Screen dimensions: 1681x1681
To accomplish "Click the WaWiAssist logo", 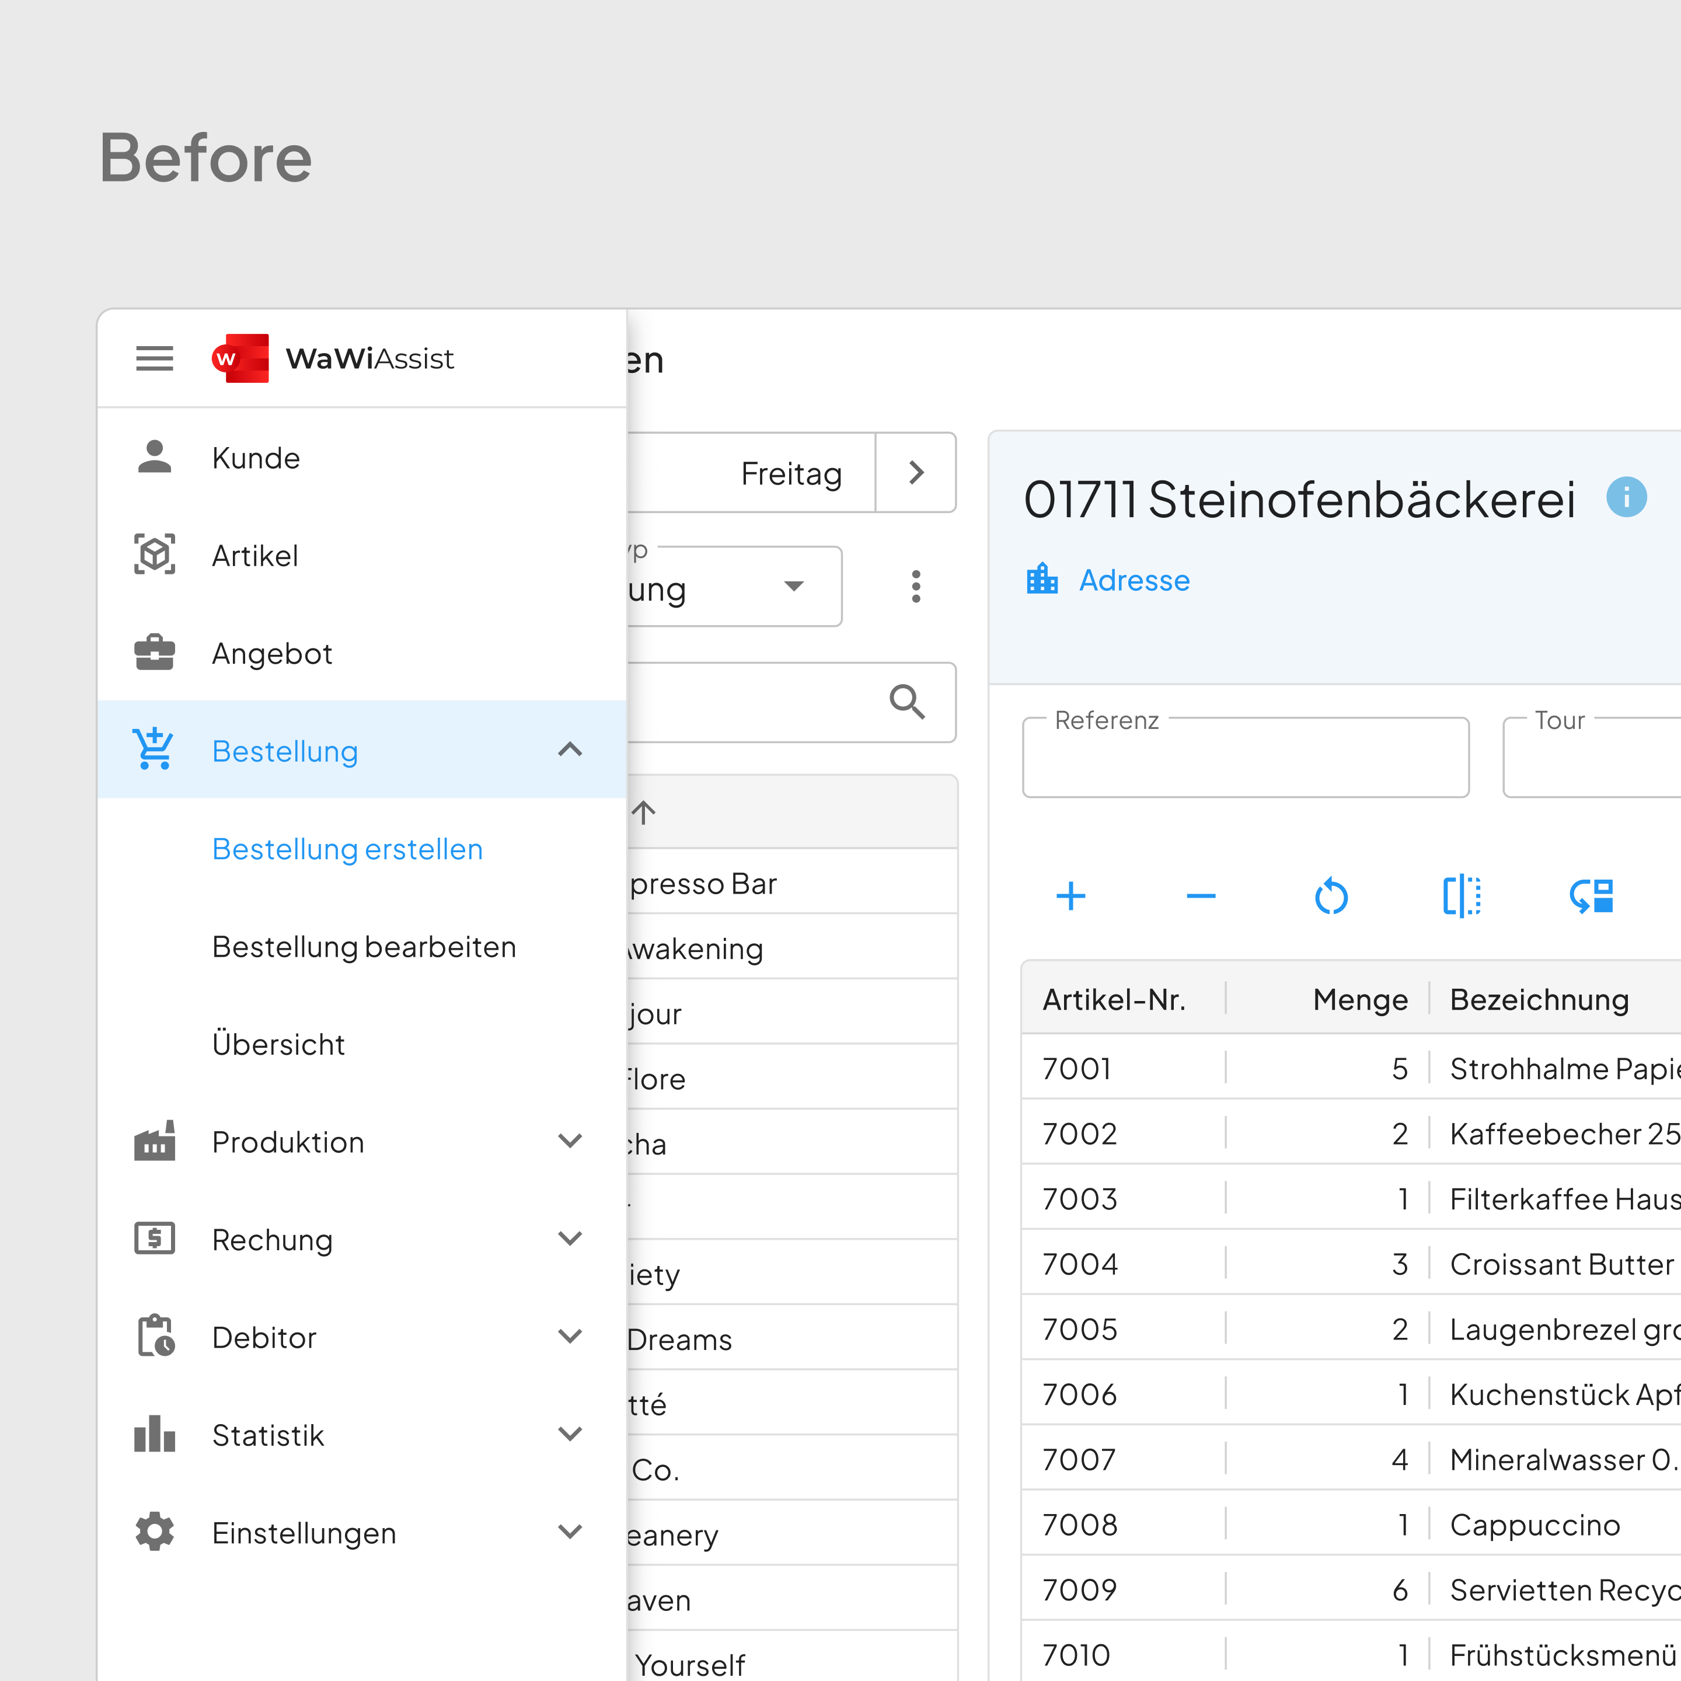I will 332,358.
